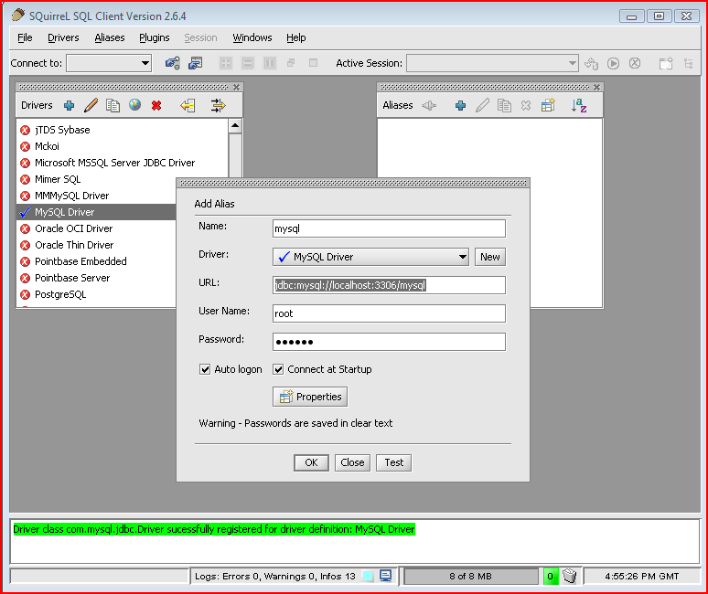Click the User Name field
Screen dimensions: 708x594
point(389,313)
